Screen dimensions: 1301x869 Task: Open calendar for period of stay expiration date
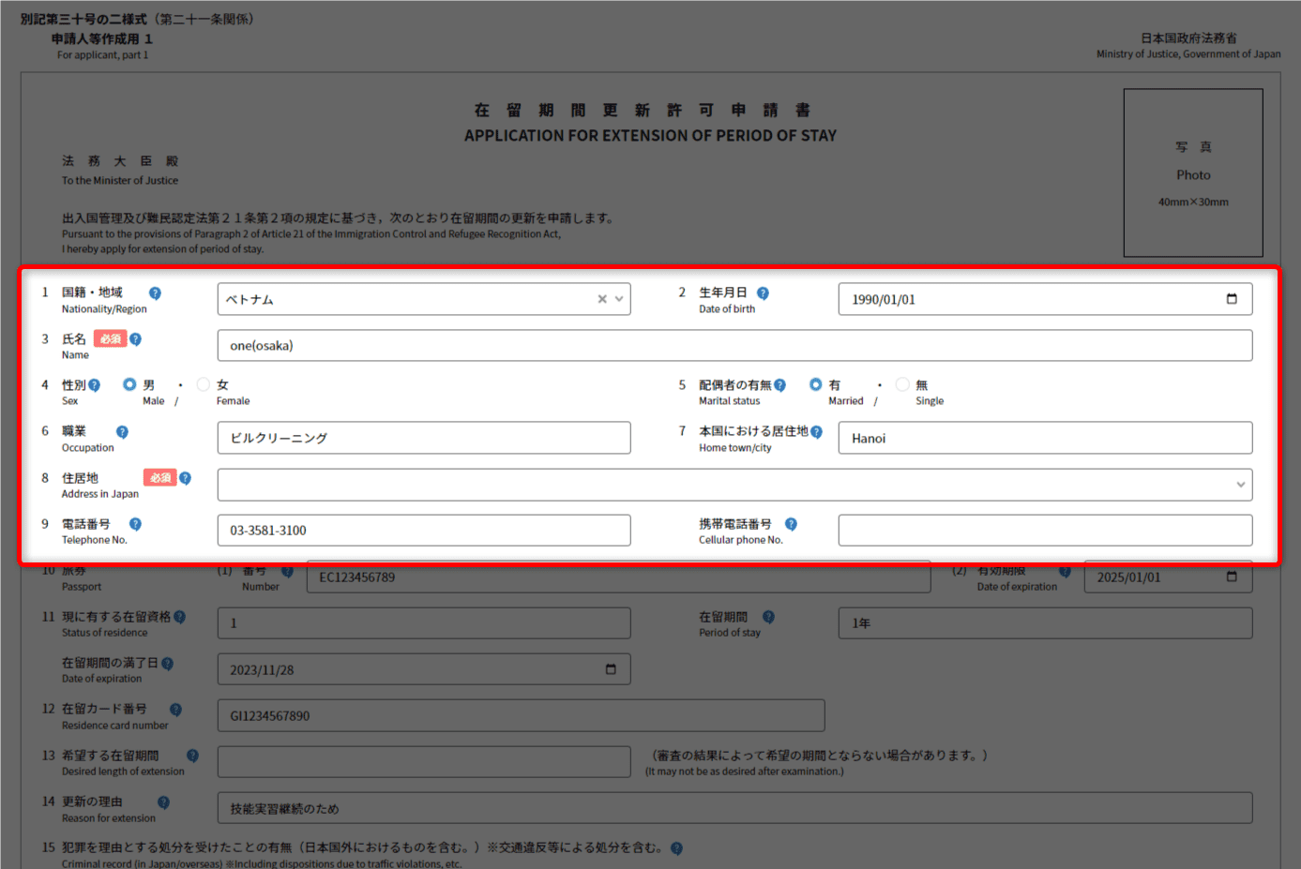point(611,669)
